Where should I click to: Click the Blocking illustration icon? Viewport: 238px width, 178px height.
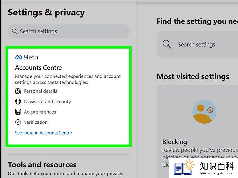(x=204, y=112)
